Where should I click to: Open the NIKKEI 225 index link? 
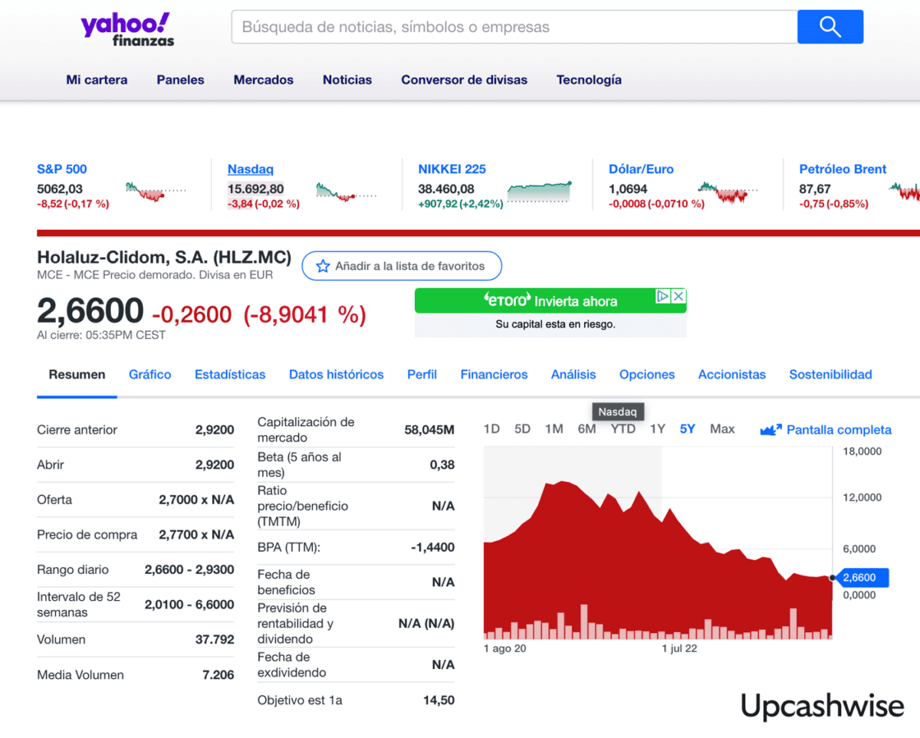tap(452, 169)
